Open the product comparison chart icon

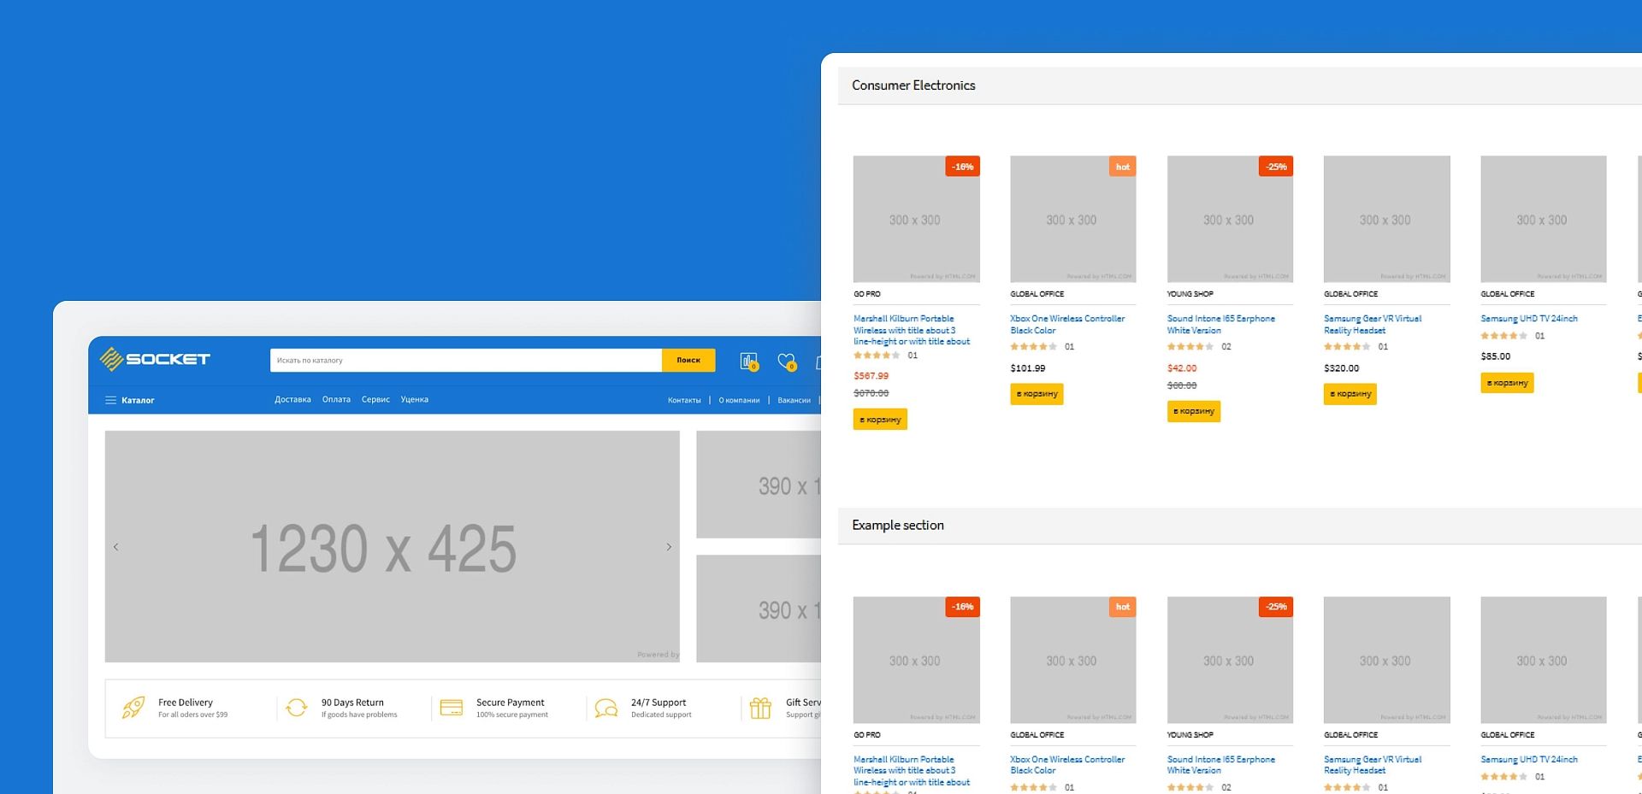click(748, 362)
